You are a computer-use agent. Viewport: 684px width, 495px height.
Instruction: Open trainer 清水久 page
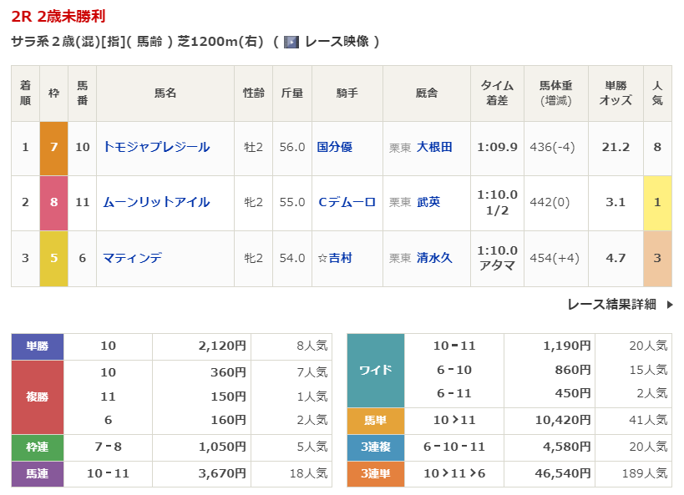[x=434, y=258]
